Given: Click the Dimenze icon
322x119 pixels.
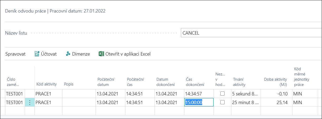Looking at the screenshot, I should (68, 54).
